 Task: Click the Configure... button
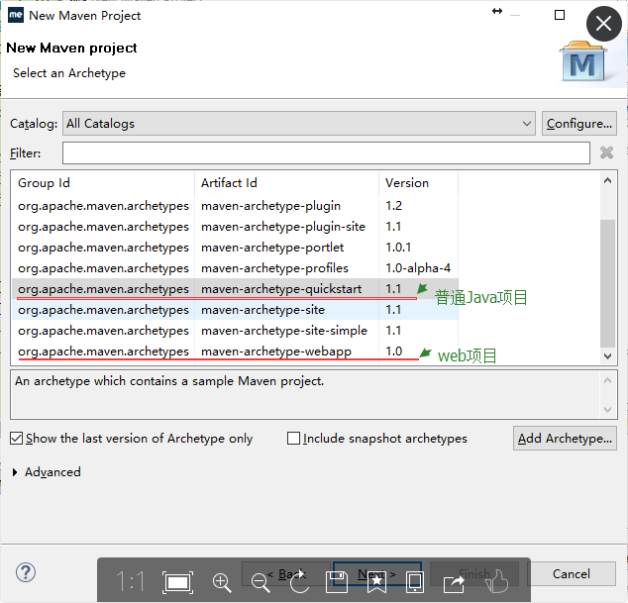[579, 124]
